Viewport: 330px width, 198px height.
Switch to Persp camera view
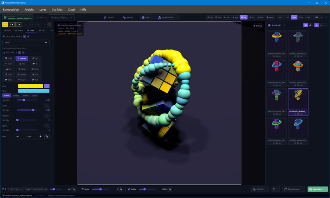tap(270, 17)
